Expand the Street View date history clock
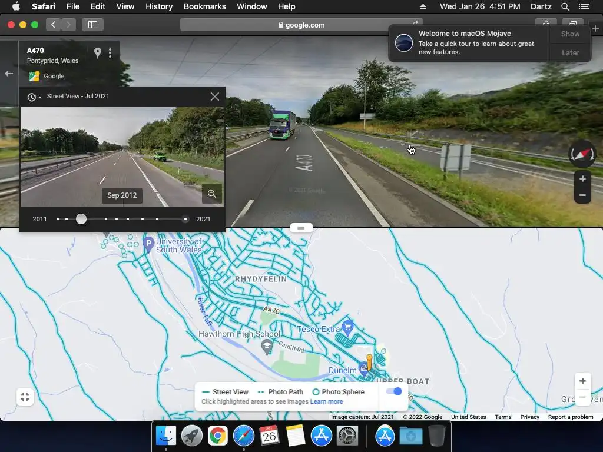603x452 pixels. click(x=34, y=97)
